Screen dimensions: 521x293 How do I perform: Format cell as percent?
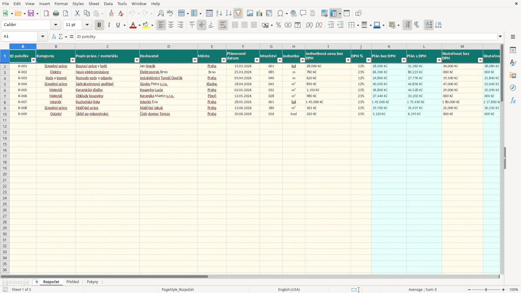coord(278,25)
